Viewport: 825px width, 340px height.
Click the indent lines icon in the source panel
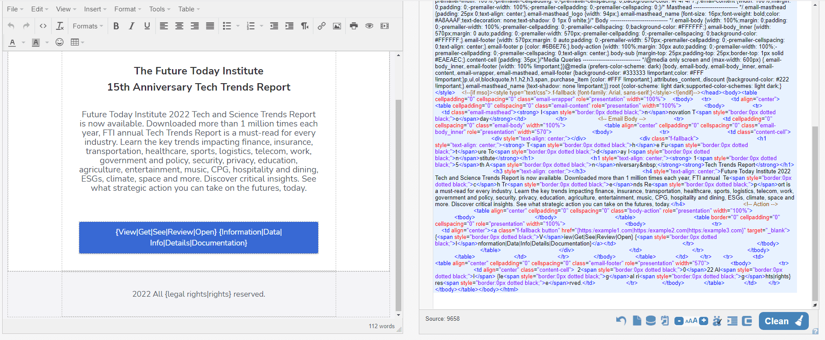click(x=732, y=321)
